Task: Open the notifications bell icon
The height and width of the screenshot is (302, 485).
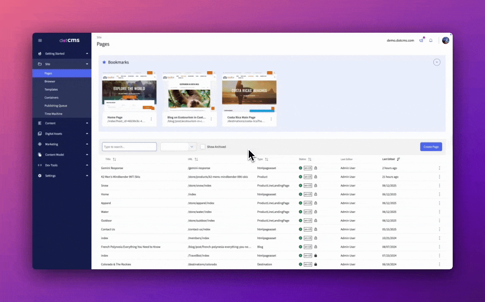Action: (430, 41)
